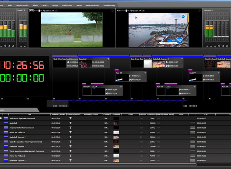Screen dimensions: 231x169
Task: Click the status lines icon in Basketball row
Action: tap(192, 123)
